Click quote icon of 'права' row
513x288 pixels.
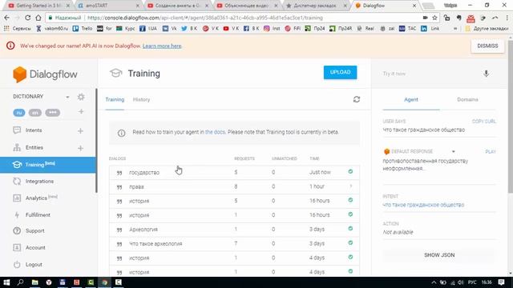pos(119,187)
